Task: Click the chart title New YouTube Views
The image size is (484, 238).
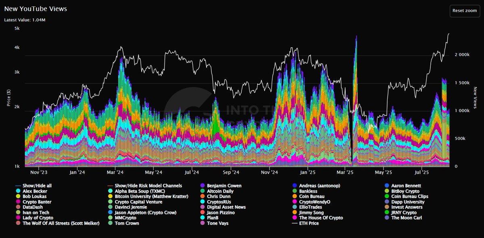Action: click(x=35, y=8)
